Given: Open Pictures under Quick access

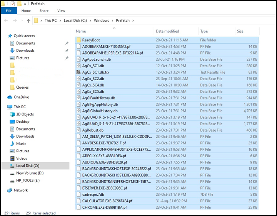Looking at the screenshot, I should coord(23,58).
